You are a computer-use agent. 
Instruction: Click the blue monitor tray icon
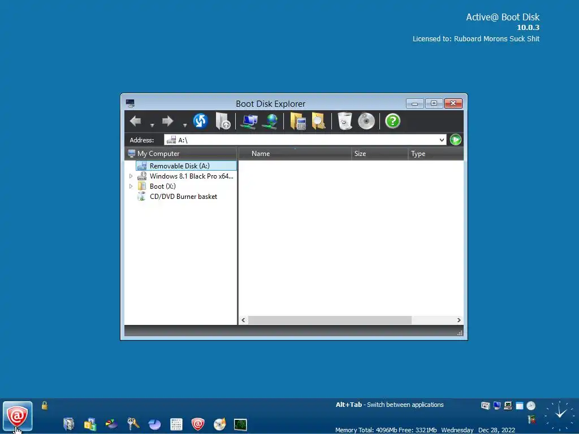click(497, 406)
